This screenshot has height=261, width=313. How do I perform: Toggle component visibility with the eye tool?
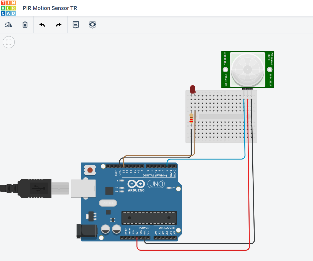pyautogui.click(x=92, y=24)
